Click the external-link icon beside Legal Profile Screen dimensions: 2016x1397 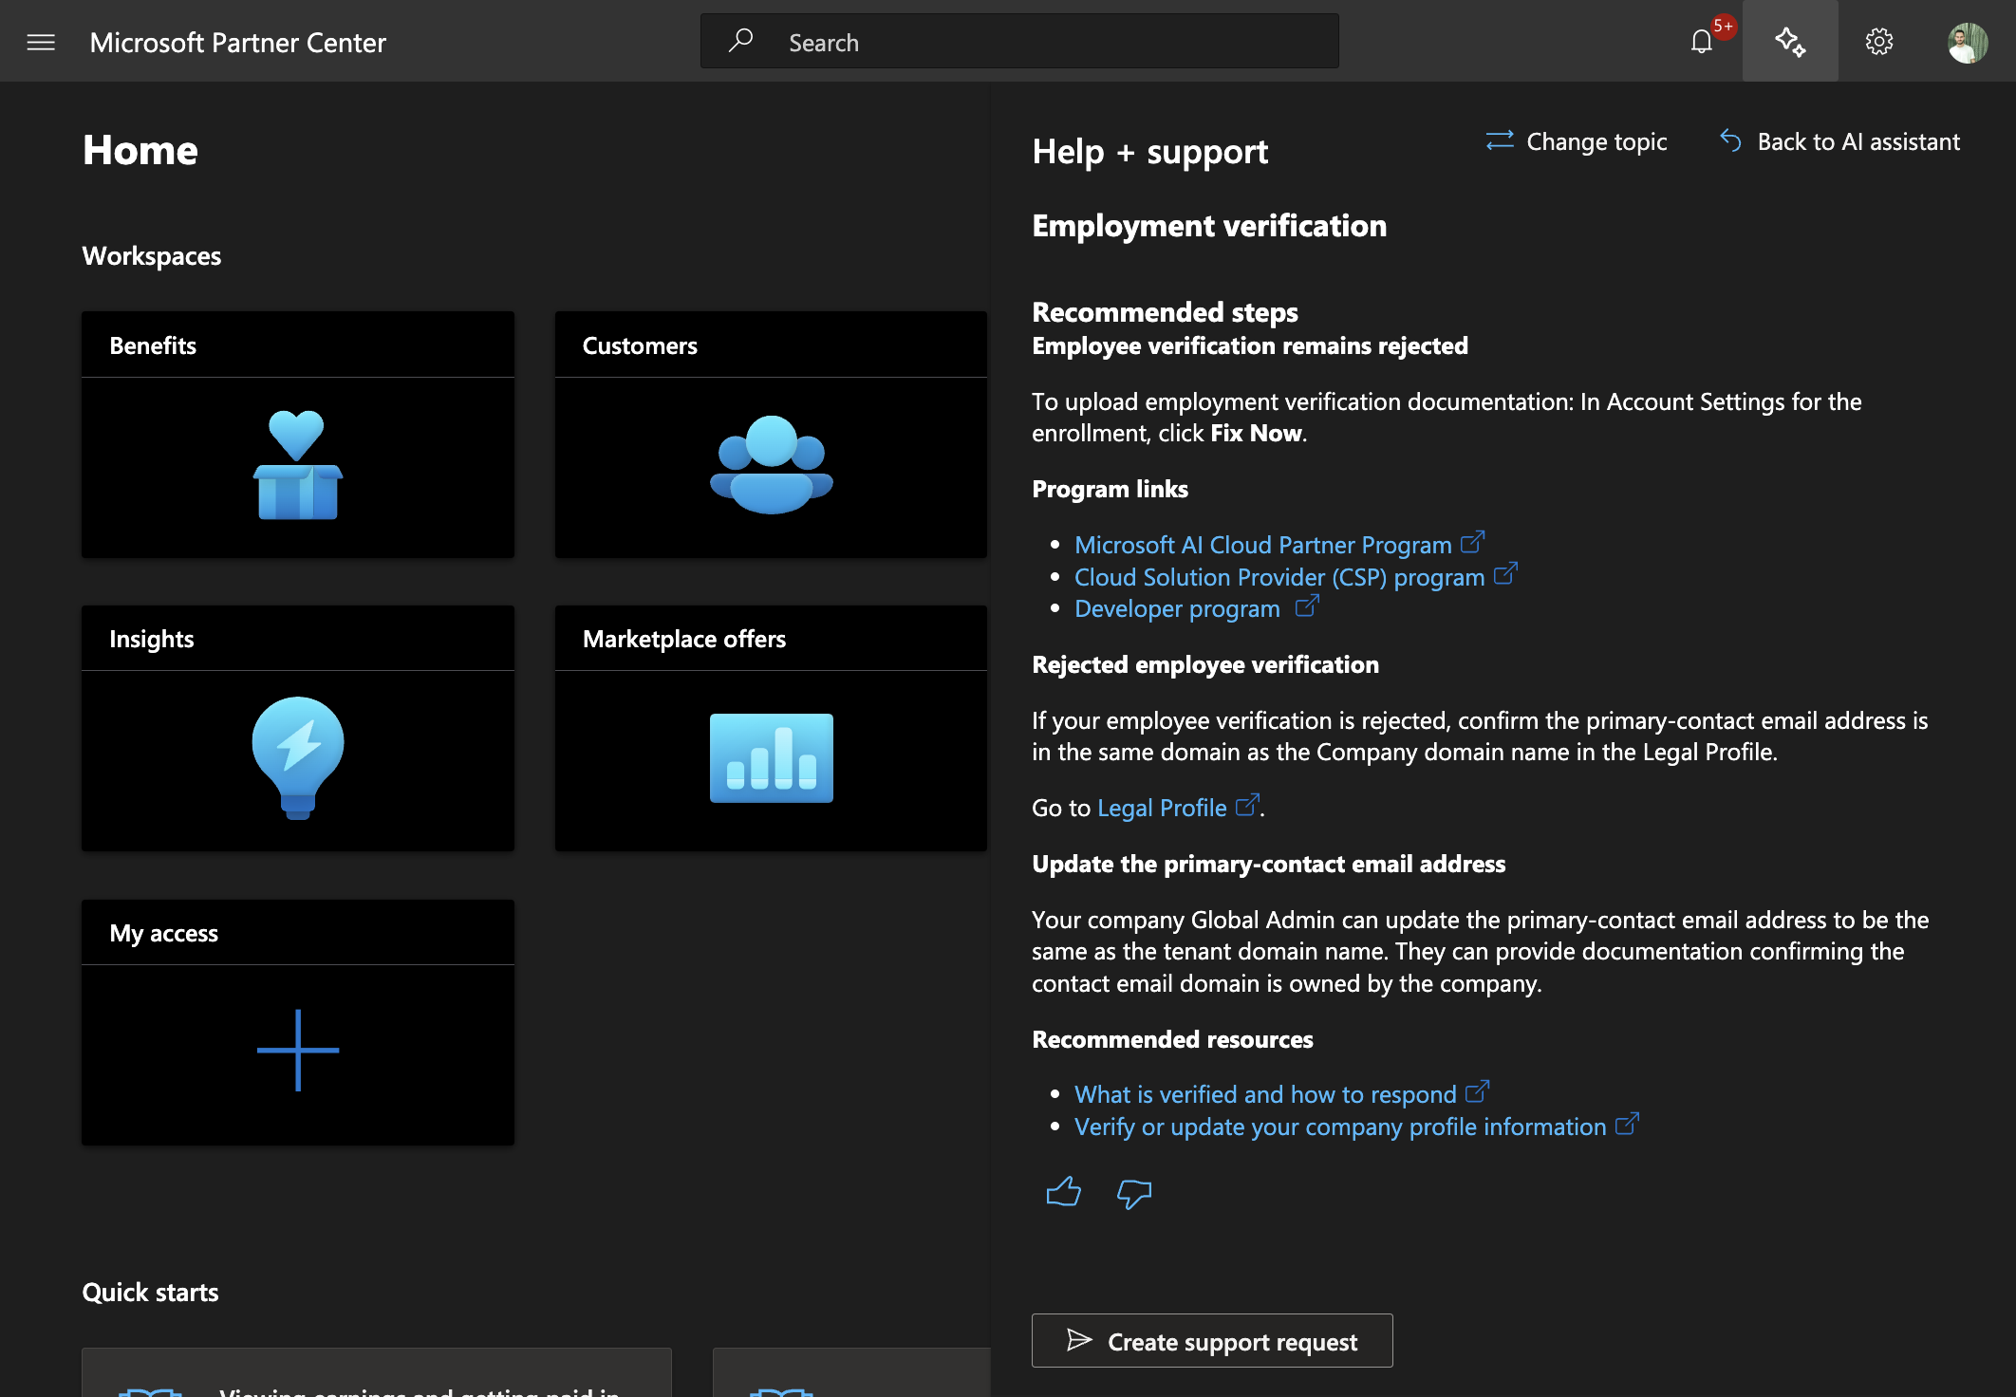pos(1247,805)
